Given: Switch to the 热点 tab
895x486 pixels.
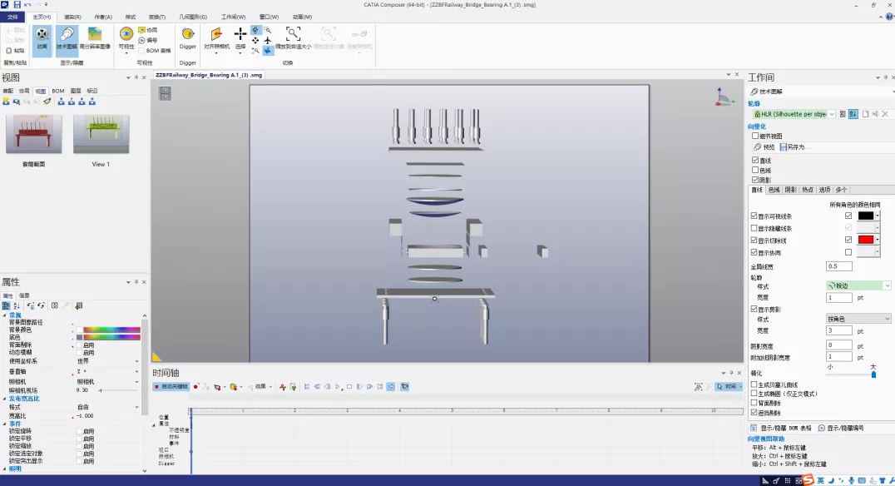Looking at the screenshot, I should (x=807, y=190).
